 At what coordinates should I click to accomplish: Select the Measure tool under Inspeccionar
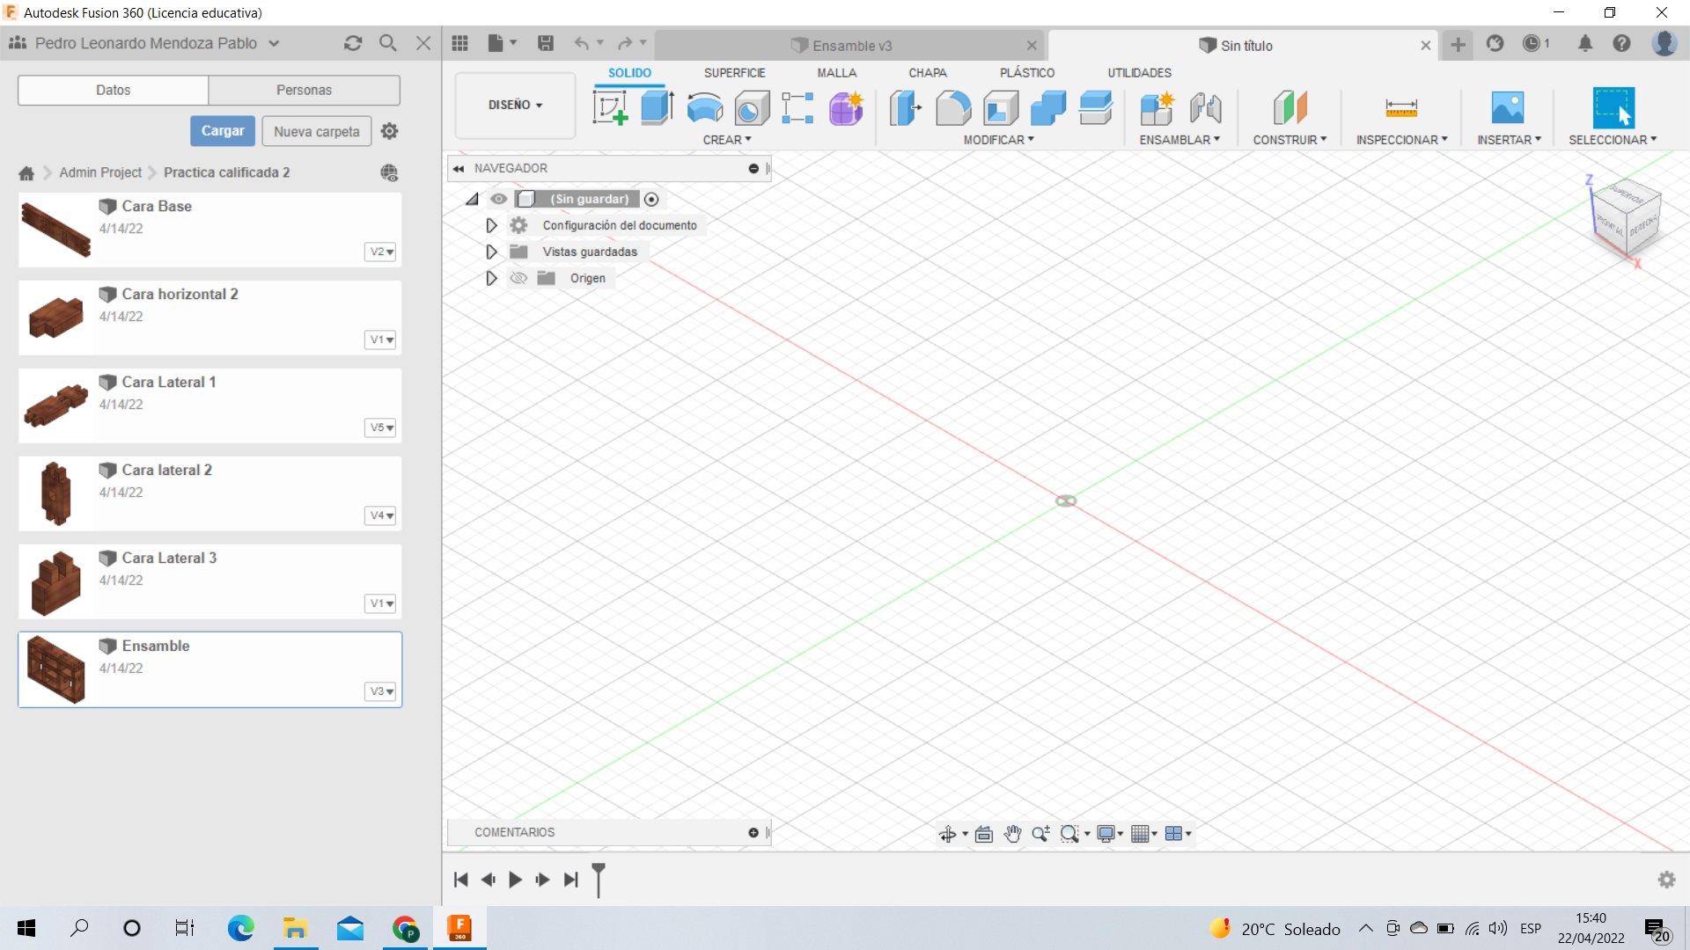coord(1400,108)
